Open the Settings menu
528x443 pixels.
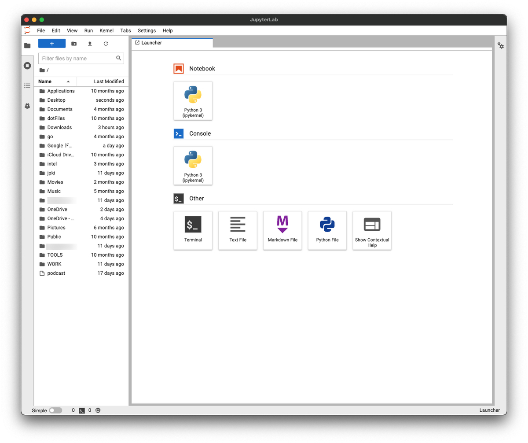tap(147, 31)
